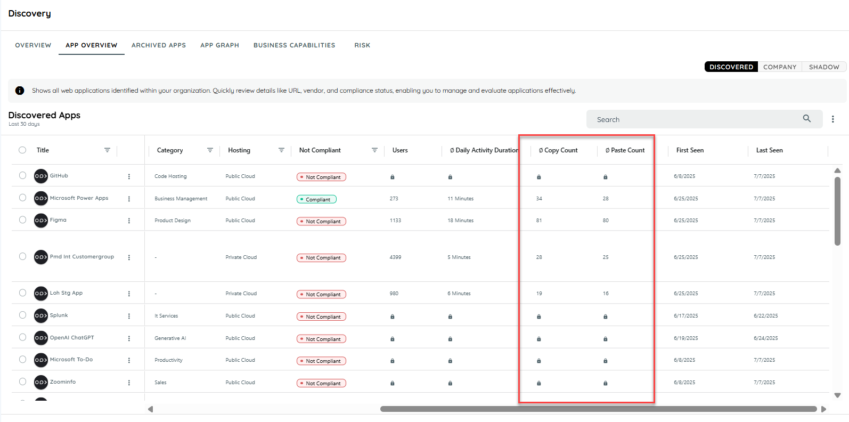Click the vertical scrollbar's down arrow
The image size is (849, 422).
pos(837,395)
